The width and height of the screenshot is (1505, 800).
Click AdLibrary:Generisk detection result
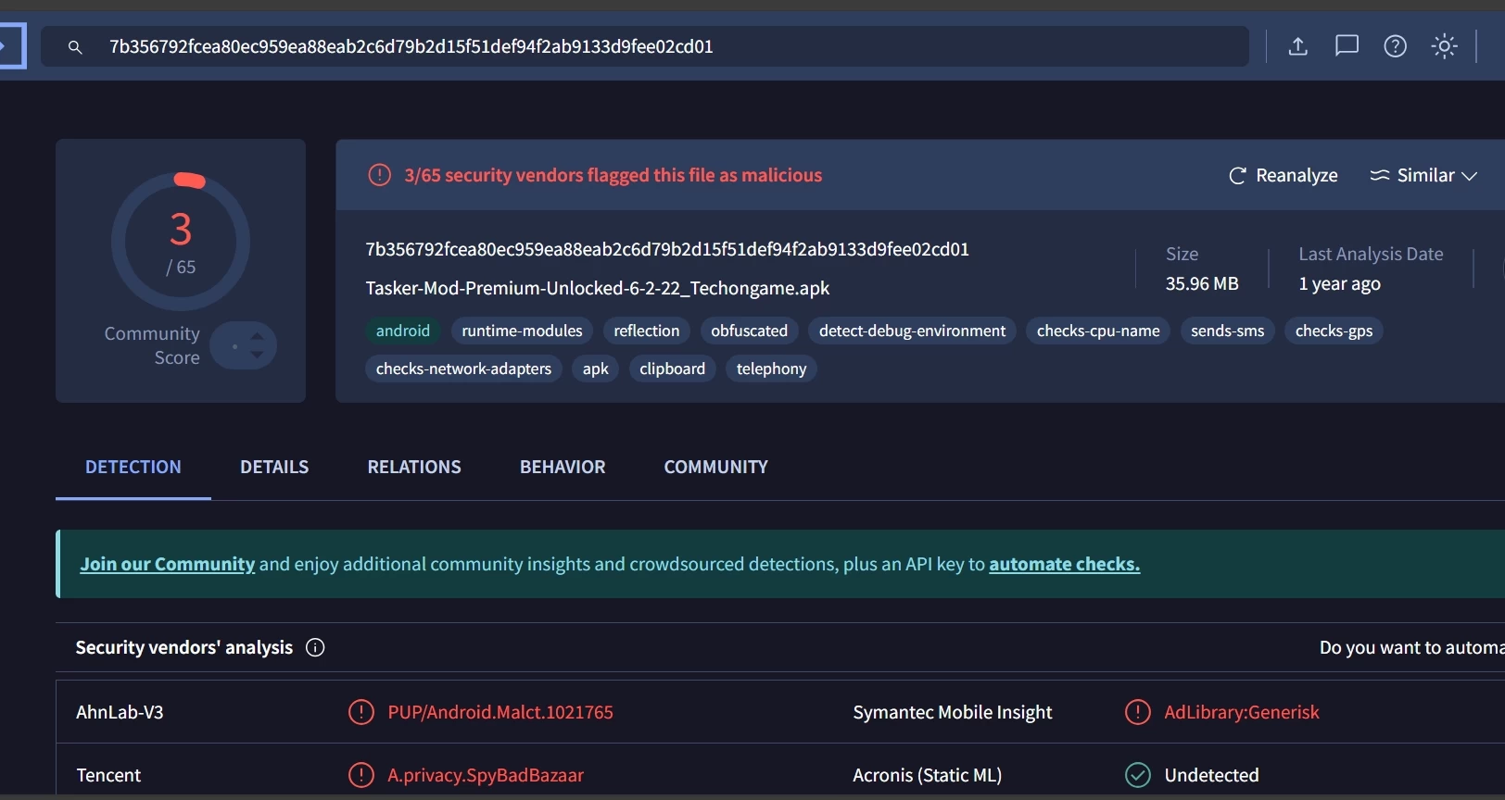click(1242, 712)
